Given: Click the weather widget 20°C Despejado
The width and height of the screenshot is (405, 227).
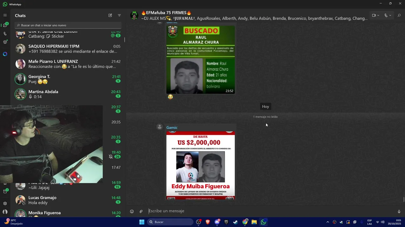Looking at the screenshot, I should (x=13, y=222).
